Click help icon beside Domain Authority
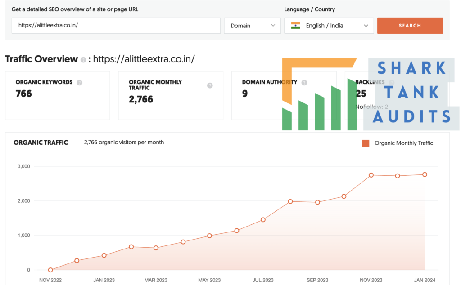The height and width of the screenshot is (285, 461). 304,82
